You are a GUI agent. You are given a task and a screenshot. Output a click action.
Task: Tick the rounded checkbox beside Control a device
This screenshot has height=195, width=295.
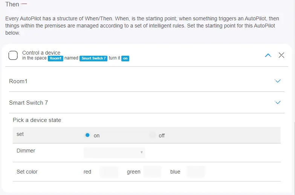pyautogui.click(x=13, y=56)
